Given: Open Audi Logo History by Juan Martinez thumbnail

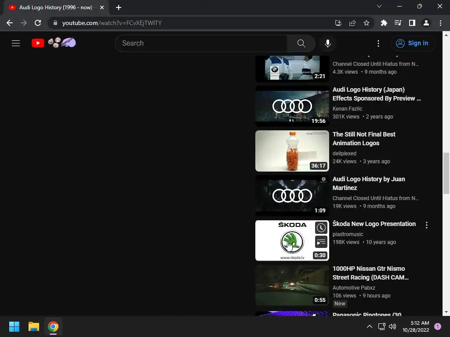Looking at the screenshot, I should tap(292, 196).
